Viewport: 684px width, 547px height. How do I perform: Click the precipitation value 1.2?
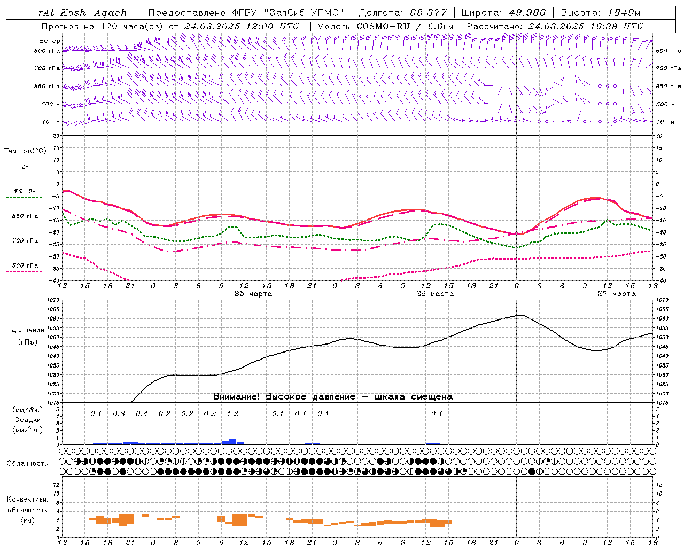[232, 413]
